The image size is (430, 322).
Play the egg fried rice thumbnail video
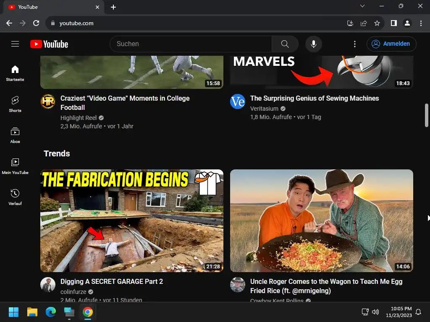322,221
